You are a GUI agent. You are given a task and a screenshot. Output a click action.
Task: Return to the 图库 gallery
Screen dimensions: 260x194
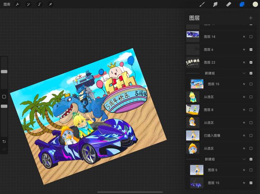click(x=7, y=4)
